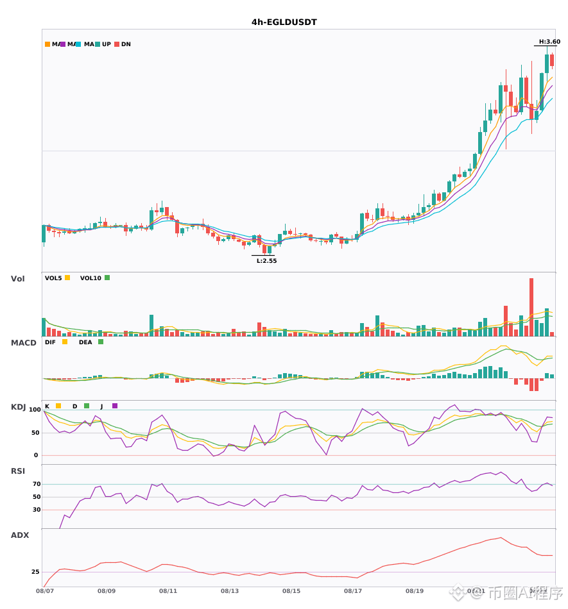Viewport: 568px width, 609px height.
Task: Click the chart title 4h-EGLDUSDT
Action: [284, 22]
